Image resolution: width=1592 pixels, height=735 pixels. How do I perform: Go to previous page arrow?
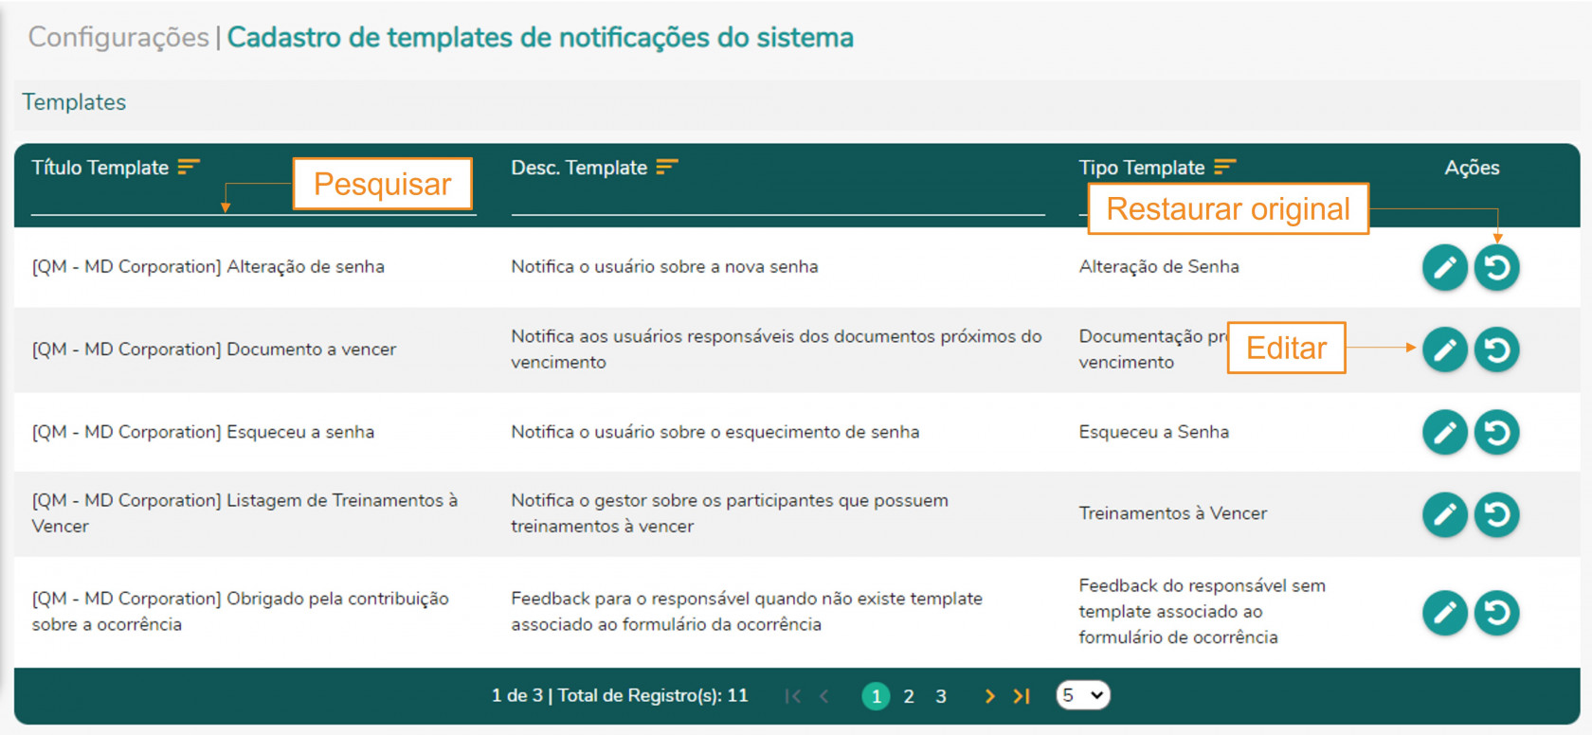823,696
